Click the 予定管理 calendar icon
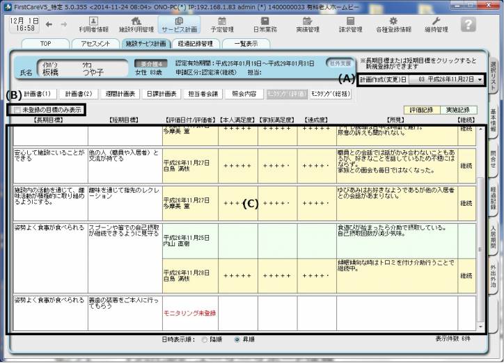The image size is (504, 363). 222,24
